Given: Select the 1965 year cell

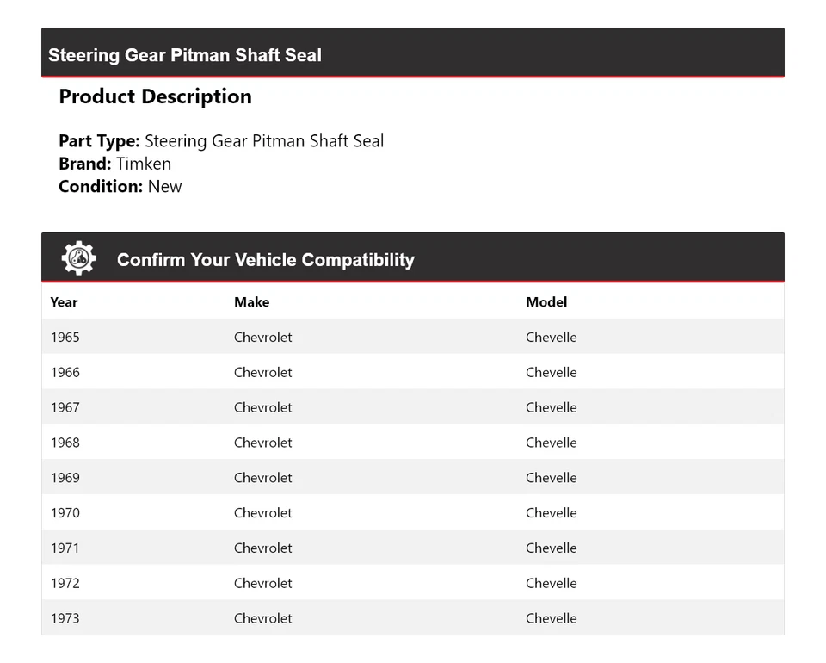Looking at the screenshot, I should point(65,338).
